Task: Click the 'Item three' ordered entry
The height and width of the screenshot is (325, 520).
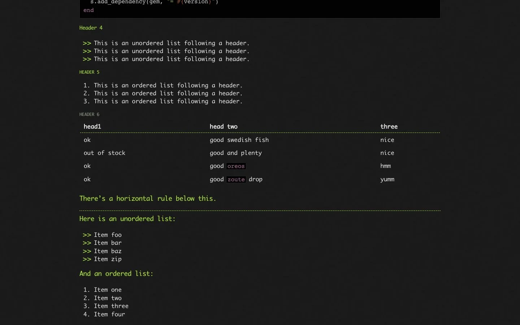Action: click(111, 306)
